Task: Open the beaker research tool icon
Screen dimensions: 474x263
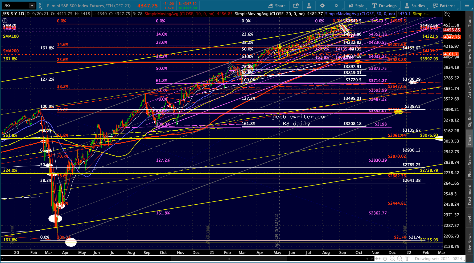Action: 309,6
